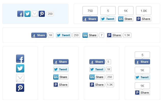Click the large Pinterest icon in the vertical stack
Screen dimensions: 163x103
coord(20,88)
